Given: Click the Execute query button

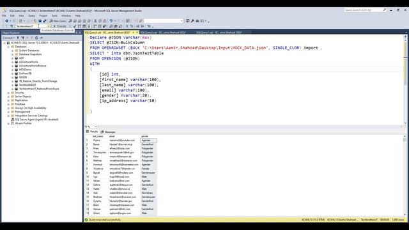Looking at the screenshot, I should pos(60,26).
